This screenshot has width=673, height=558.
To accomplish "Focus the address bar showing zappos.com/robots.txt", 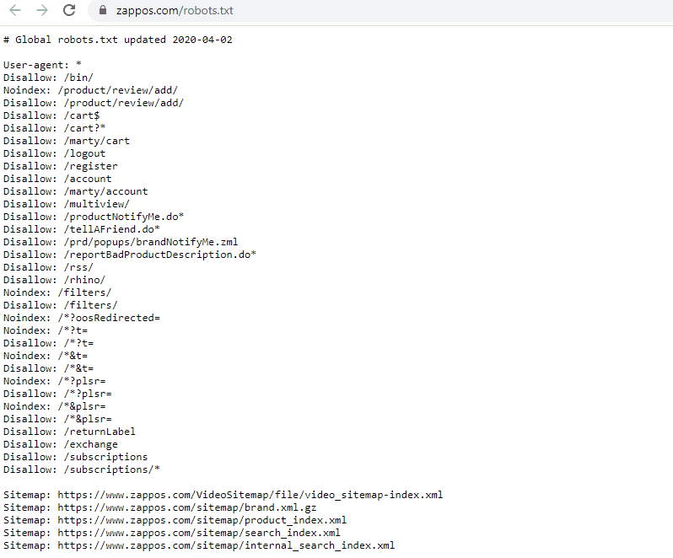I will point(380,11).
